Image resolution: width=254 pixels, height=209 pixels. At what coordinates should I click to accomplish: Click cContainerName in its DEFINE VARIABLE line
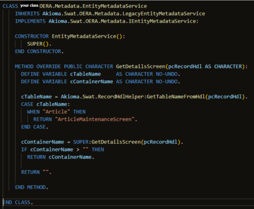pos(92,82)
